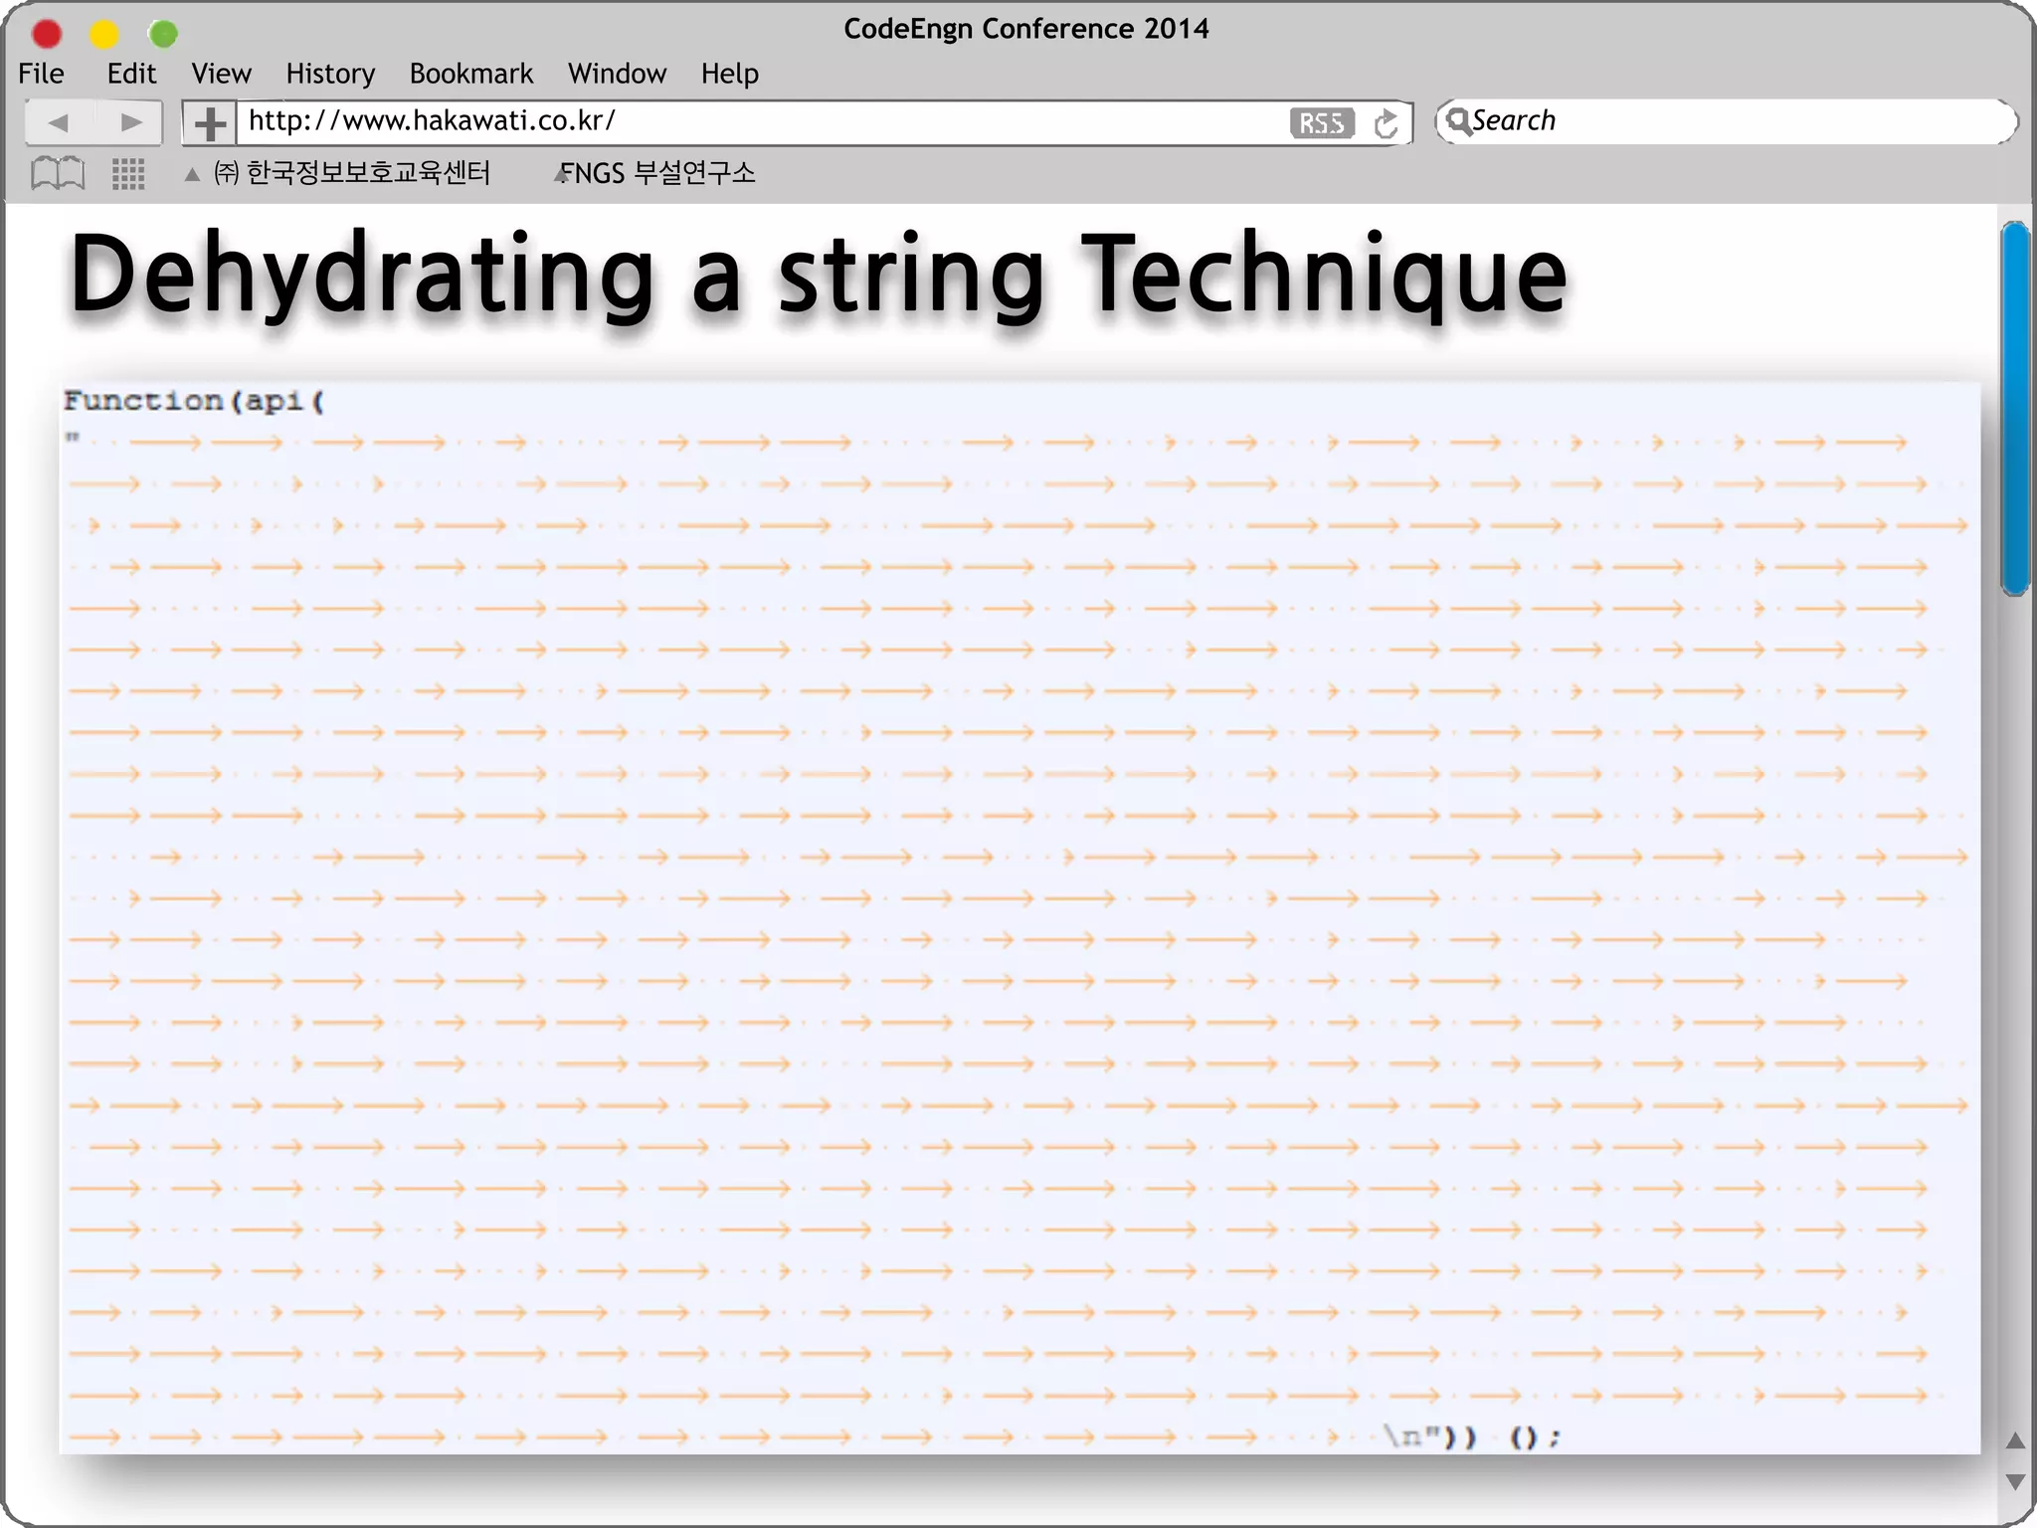The height and width of the screenshot is (1528, 2037).
Task: Add bookmark with the plus button
Action: pos(209,123)
